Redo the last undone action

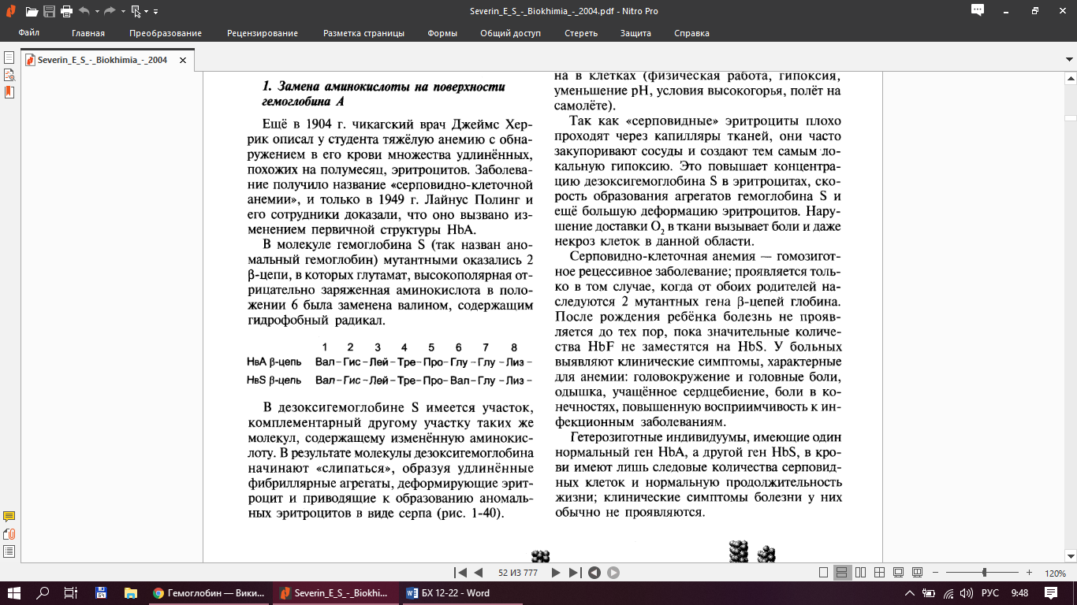click(x=110, y=12)
